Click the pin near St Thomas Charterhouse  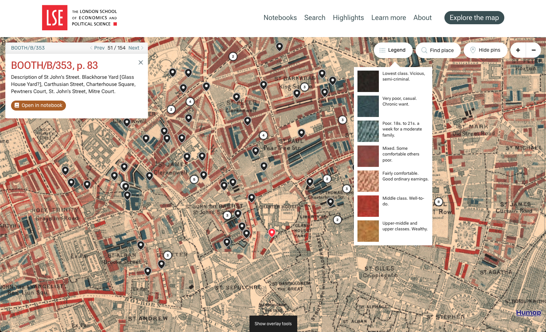[x=330, y=202]
